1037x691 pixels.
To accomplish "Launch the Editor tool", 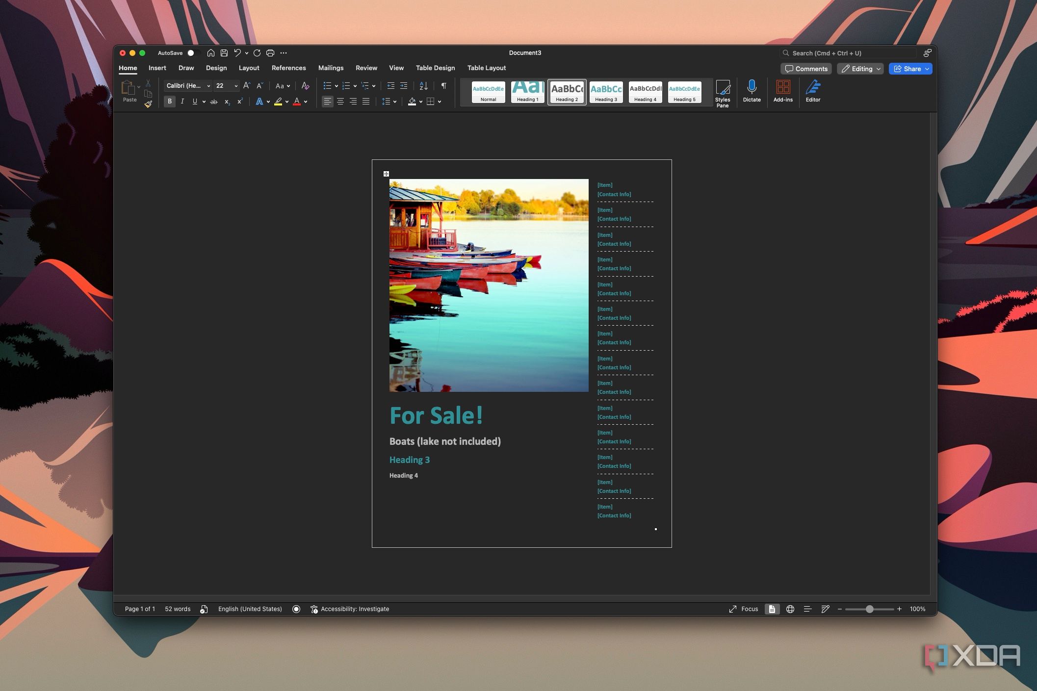I will pos(813,91).
